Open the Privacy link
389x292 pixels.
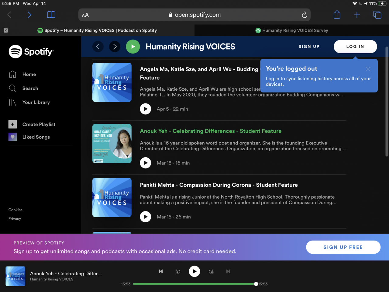click(x=15, y=219)
